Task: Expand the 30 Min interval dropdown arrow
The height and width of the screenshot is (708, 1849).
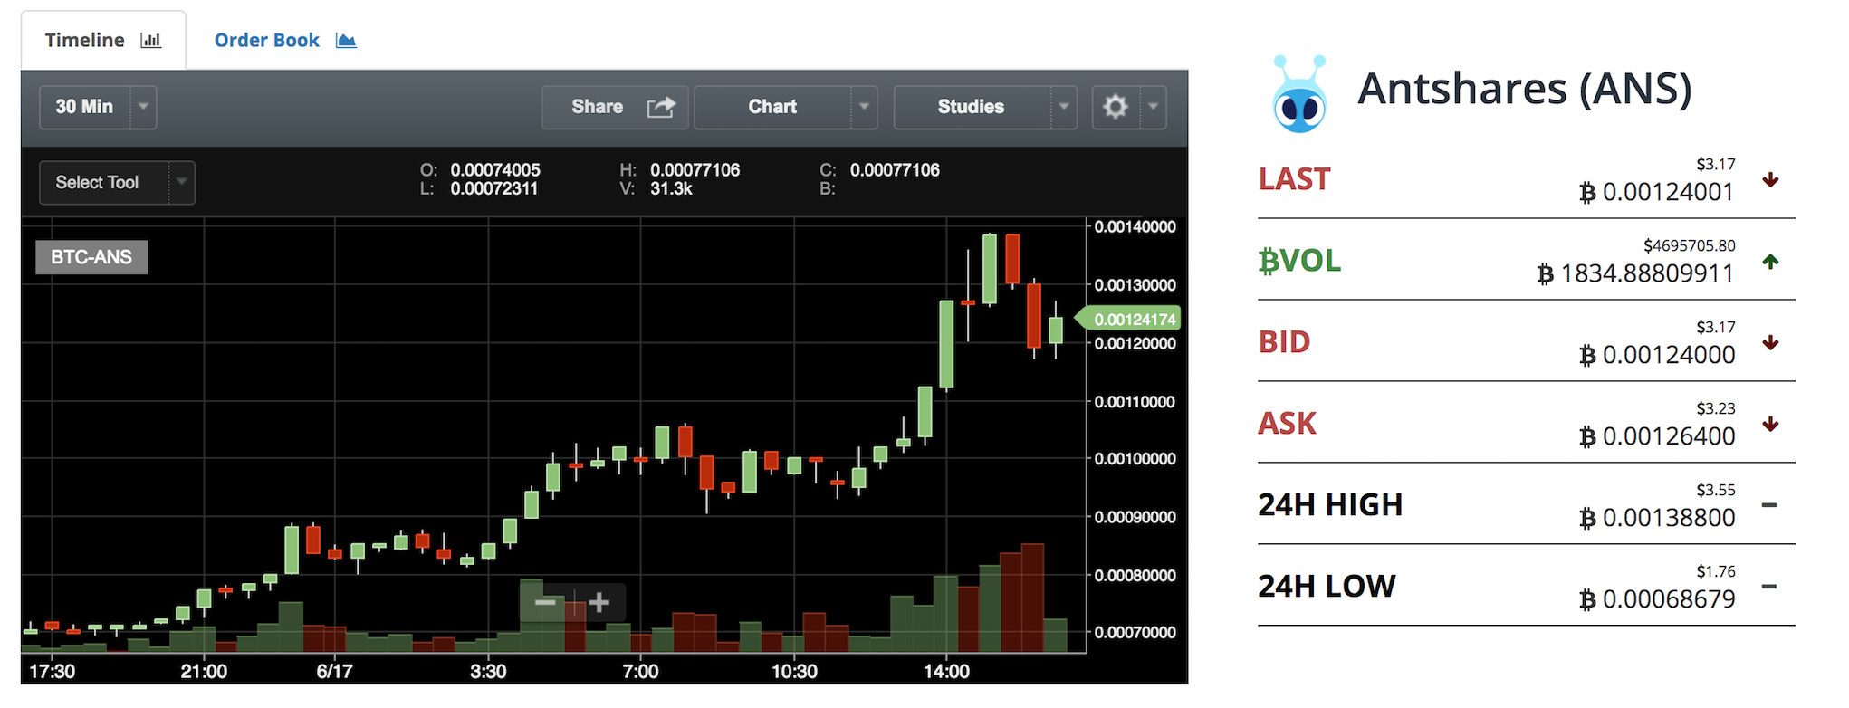Action: [x=143, y=107]
